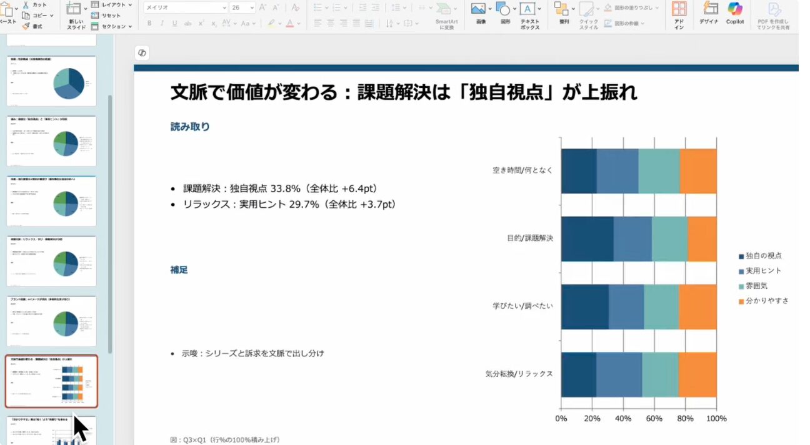Click the Add-ins (アドイン) icon
Image resolution: width=810 pixels, height=445 pixels.
pyautogui.click(x=679, y=9)
